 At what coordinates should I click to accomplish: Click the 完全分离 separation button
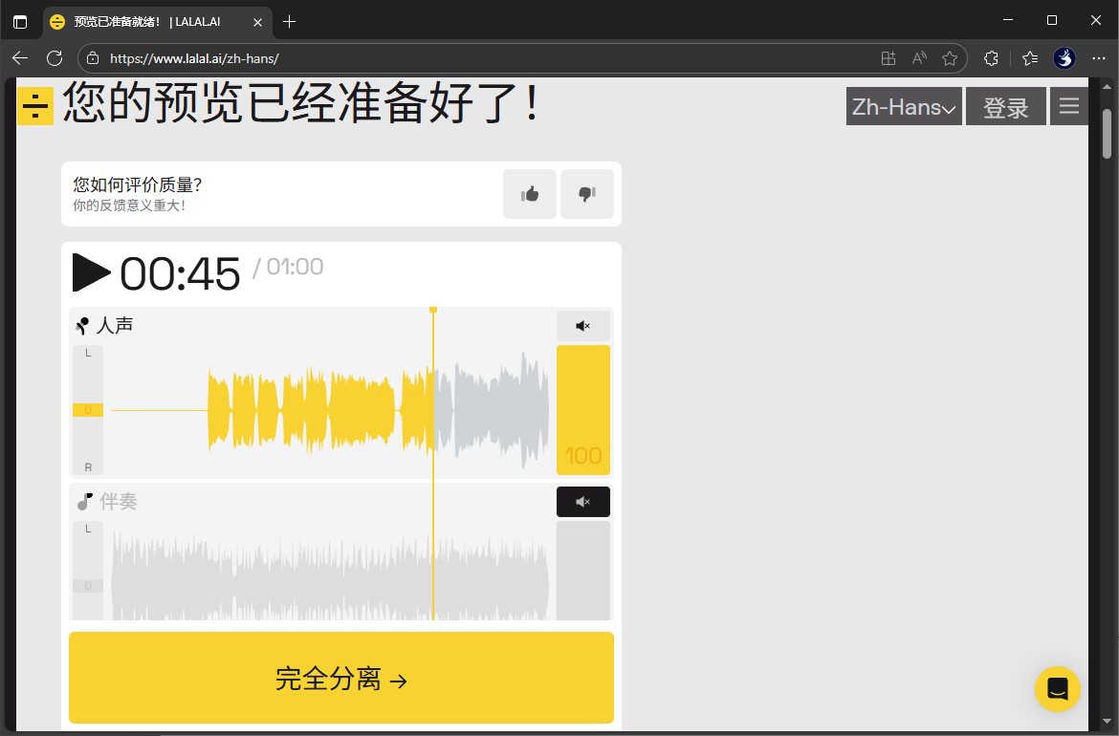(x=340, y=678)
